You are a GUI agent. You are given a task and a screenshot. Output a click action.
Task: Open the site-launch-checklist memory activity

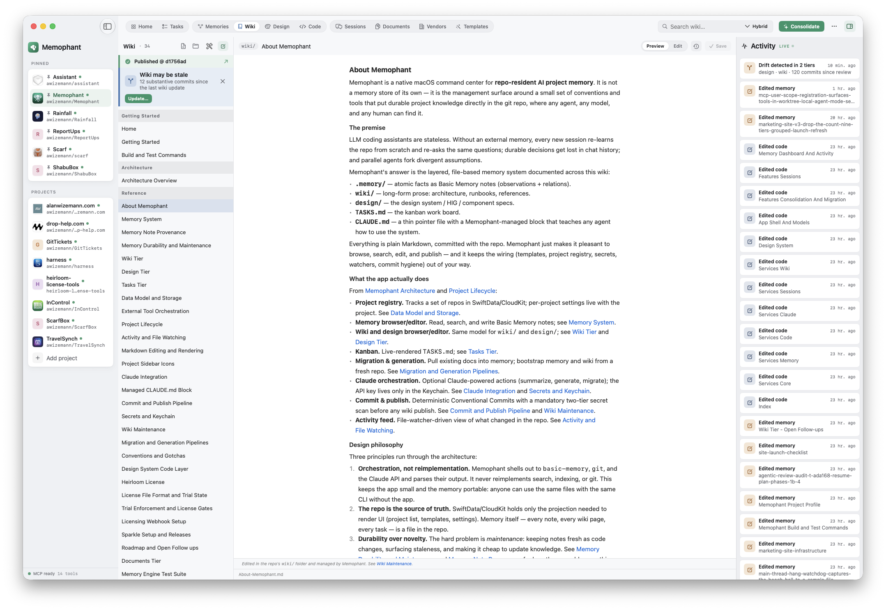[799, 449]
